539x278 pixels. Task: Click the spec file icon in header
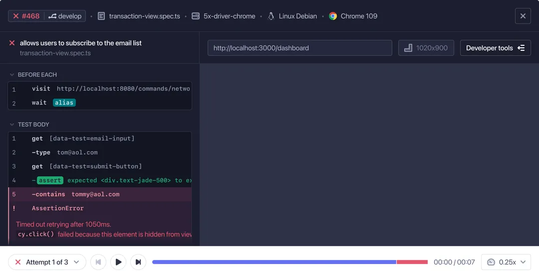click(101, 16)
